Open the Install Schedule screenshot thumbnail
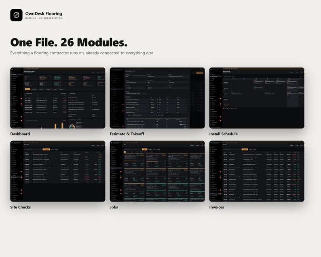 257,98
